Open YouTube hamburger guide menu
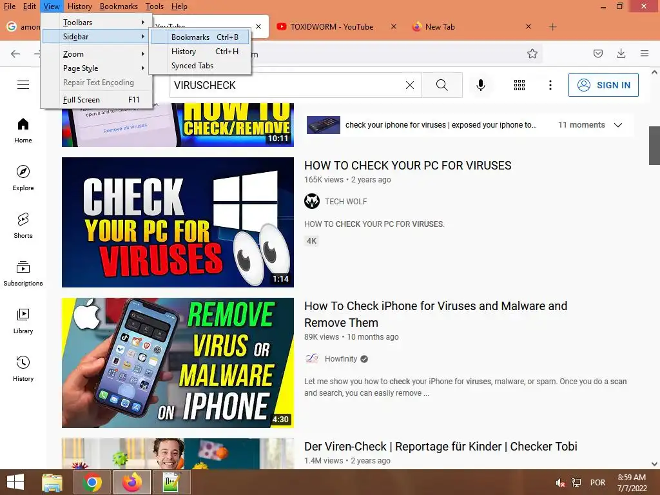This screenshot has width=660, height=495. pos(23,84)
